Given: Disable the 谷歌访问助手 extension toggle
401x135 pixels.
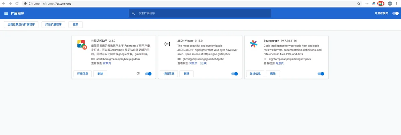Looking at the screenshot, I should point(148,74).
